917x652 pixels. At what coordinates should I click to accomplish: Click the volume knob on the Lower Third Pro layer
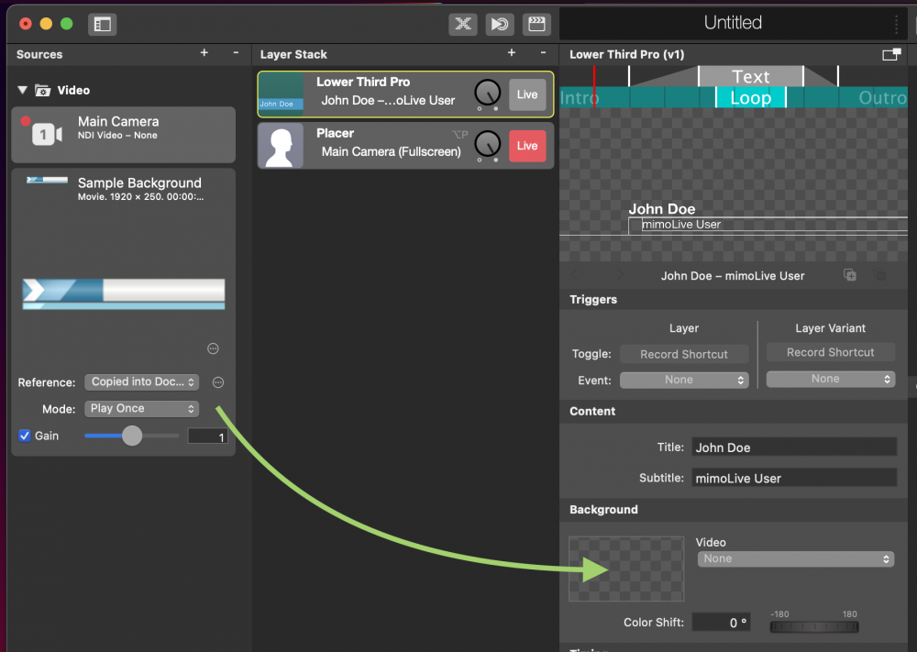pyautogui.click(x=487, y=93)
